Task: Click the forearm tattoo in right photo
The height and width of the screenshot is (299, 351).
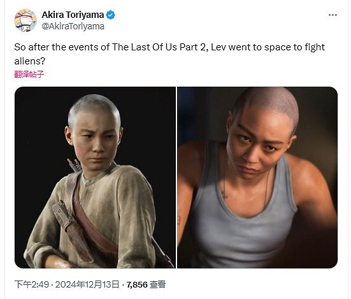Action: click(x=180, y=217)
